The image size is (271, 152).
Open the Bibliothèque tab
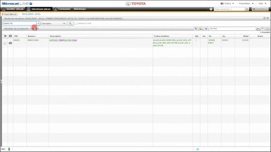80,9
